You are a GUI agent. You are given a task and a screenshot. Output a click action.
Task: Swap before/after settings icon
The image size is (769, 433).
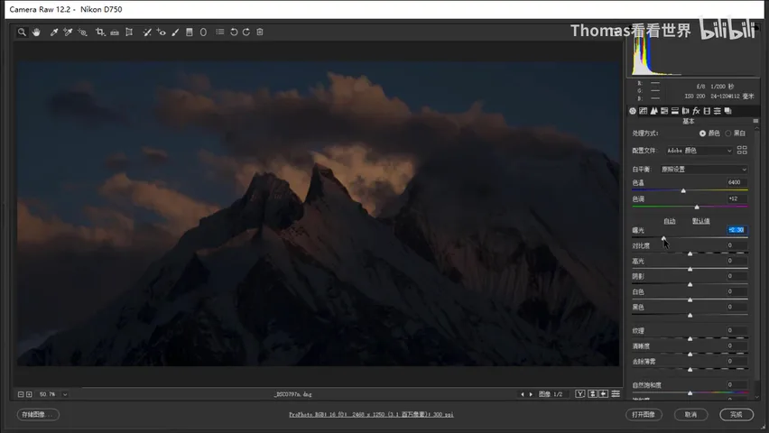tap(592, 394)
